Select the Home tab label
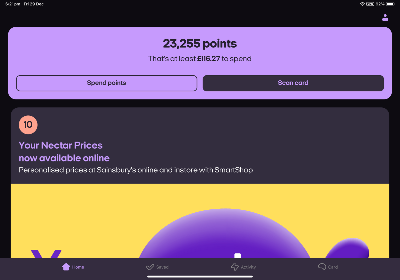 tap(78, 267)
